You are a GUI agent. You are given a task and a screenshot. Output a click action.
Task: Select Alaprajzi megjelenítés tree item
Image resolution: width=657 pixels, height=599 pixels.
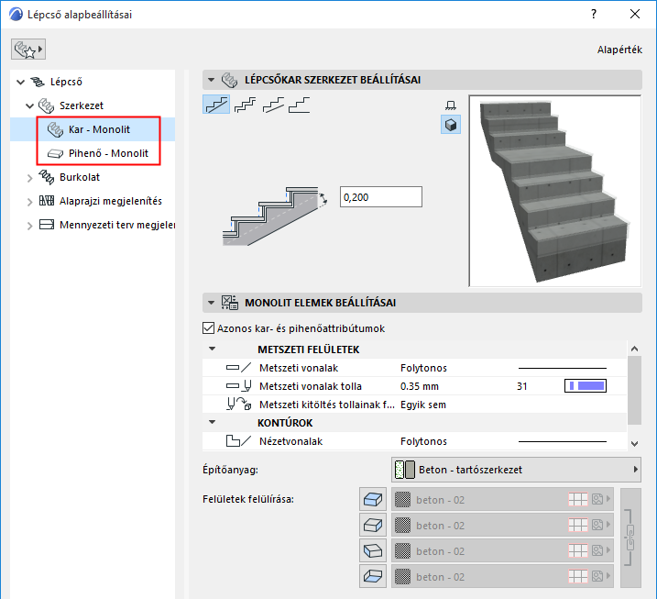pyautogui.click(x=111, y=201)
